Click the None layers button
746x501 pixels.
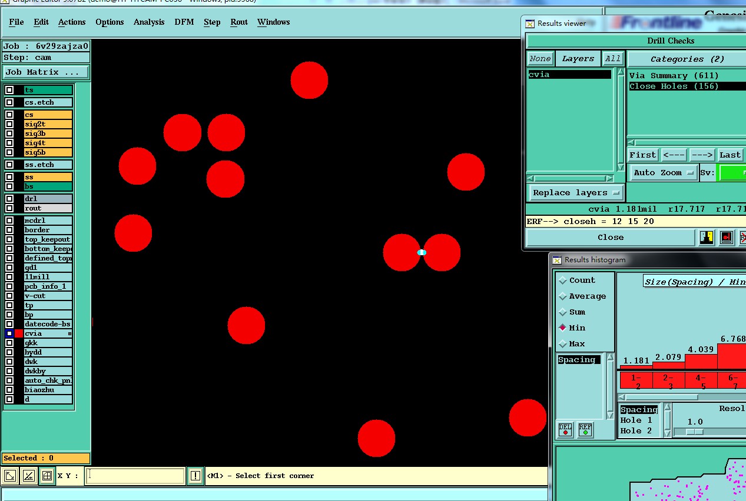point(540,59)
